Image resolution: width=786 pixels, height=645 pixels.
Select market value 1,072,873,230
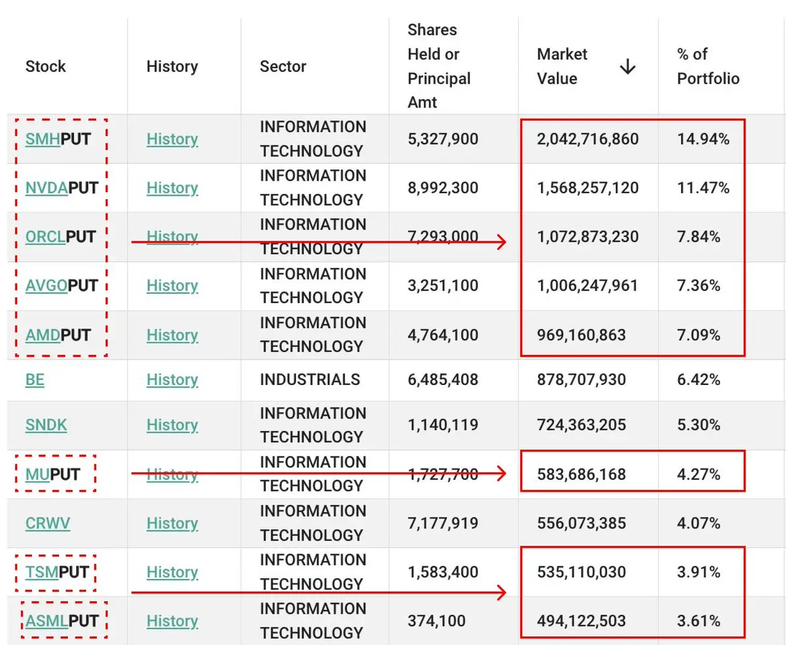(588, 236)
